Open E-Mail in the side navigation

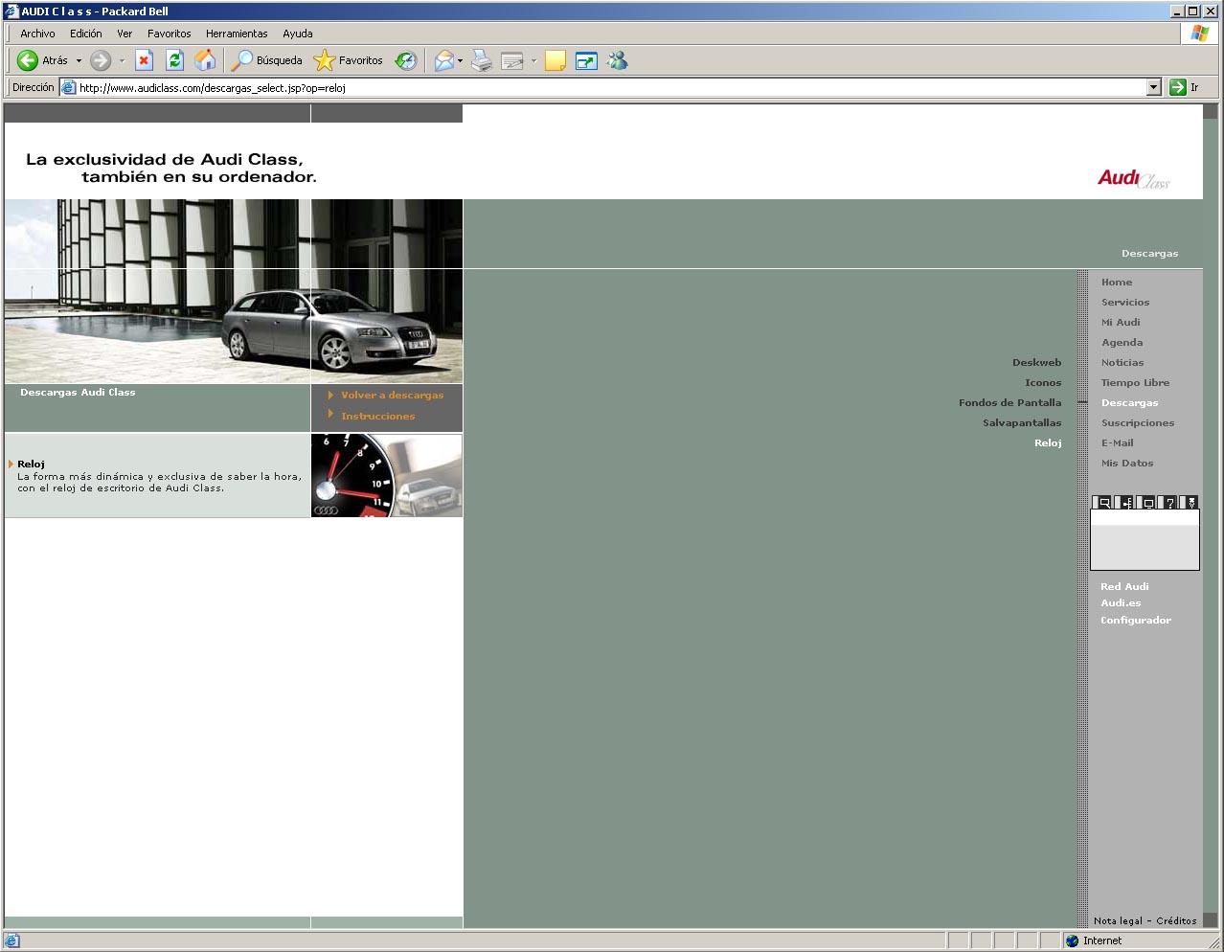coord(1117,442)
